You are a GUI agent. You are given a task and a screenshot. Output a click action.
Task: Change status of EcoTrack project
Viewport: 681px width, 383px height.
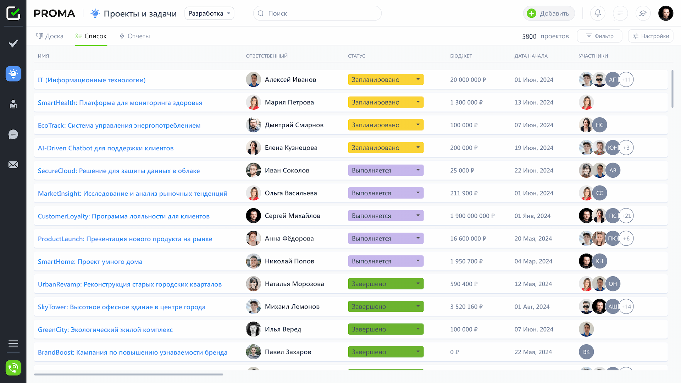point(386,125)
